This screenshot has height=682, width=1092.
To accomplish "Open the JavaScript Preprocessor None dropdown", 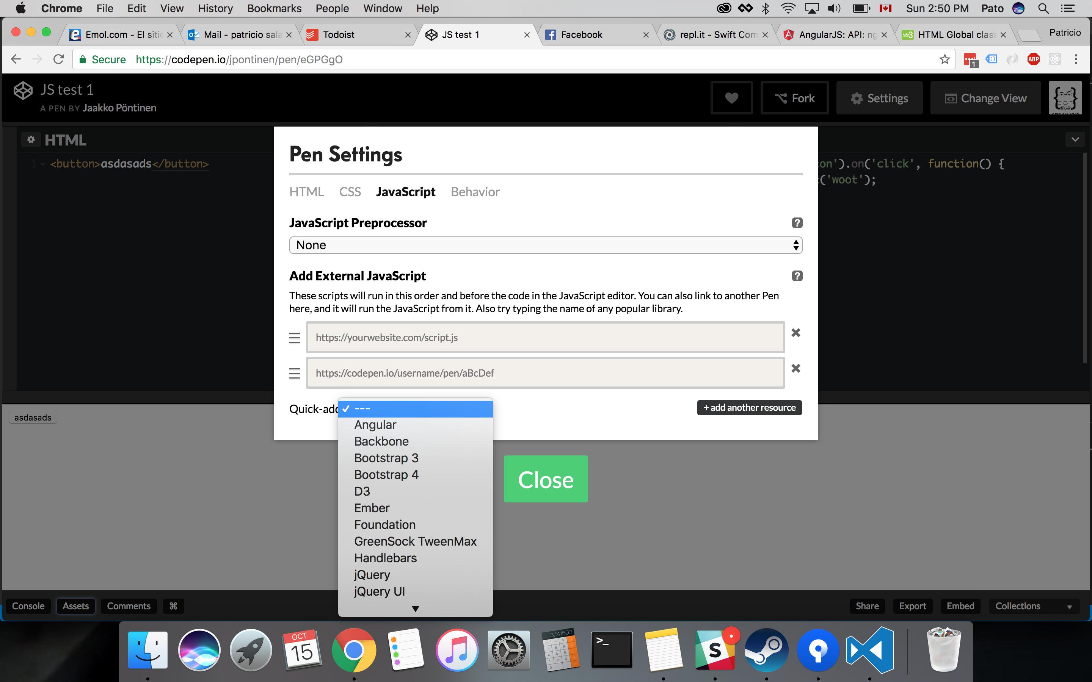I will (x=545, y=246).
